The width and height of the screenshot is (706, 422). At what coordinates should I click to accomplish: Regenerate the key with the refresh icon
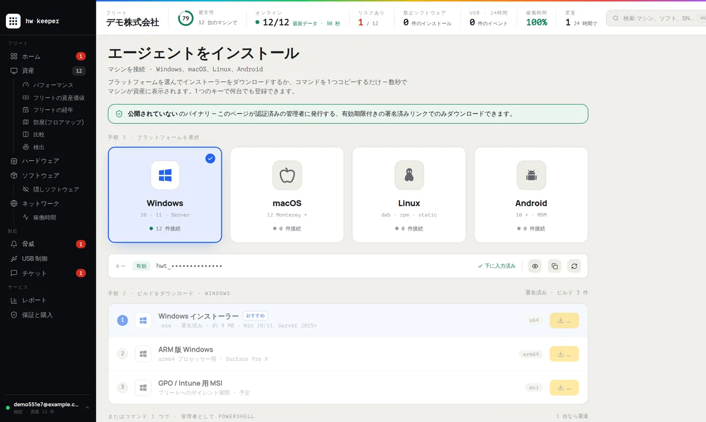574,266
